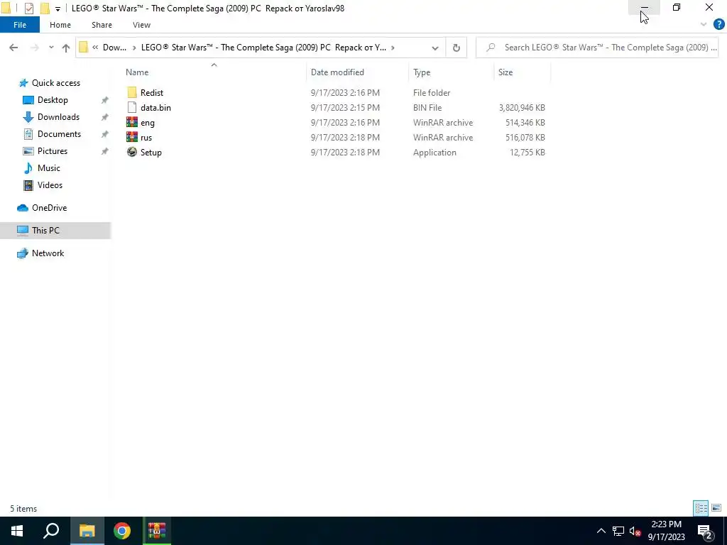Click the Setup file's Application type

(x=434, y=153)
